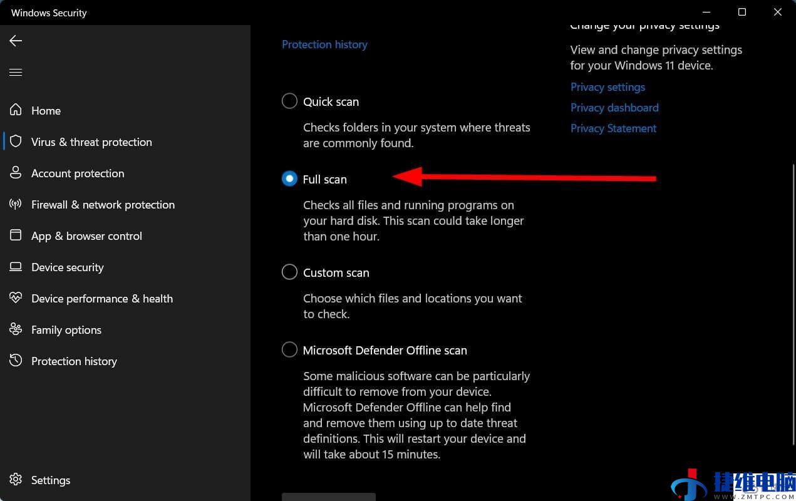Click the back arrow icon

click(16, 41)
